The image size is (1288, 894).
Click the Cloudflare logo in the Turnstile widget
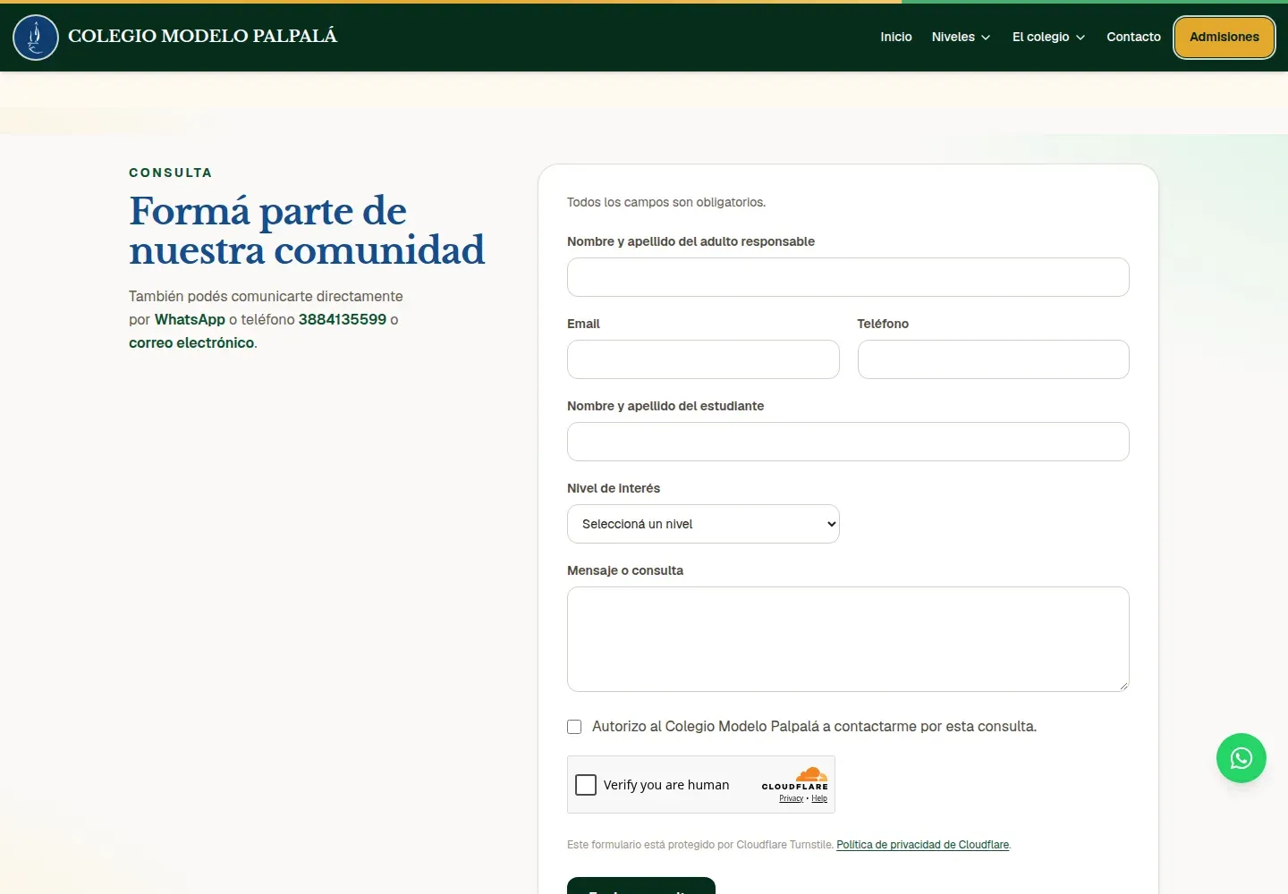(x=795, y=778)
